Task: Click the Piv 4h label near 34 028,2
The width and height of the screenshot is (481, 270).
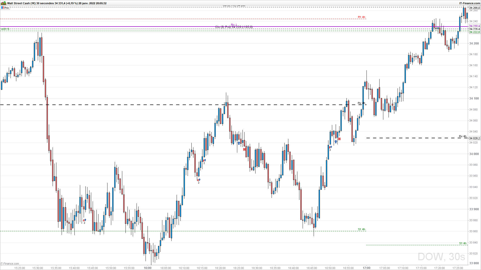Action: pyautogui.click(x=462, y=136)
